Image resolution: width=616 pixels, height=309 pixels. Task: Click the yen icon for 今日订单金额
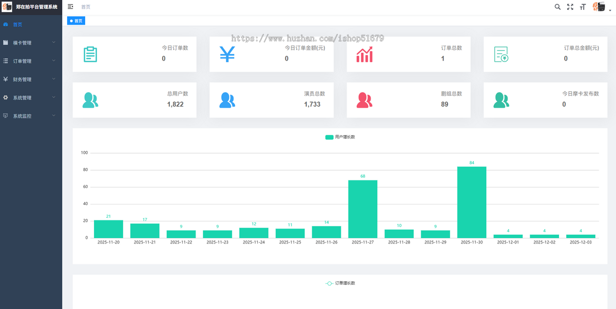[x=227, y=54]
